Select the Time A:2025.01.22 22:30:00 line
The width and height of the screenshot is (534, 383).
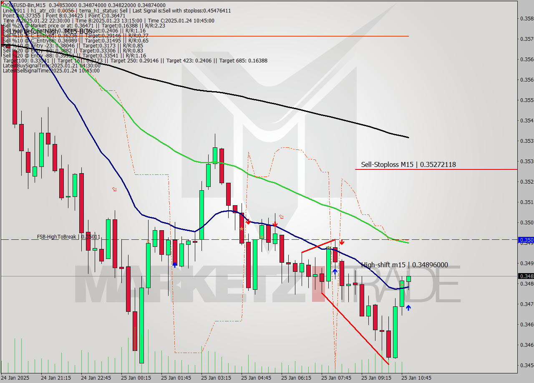point(108,20)
